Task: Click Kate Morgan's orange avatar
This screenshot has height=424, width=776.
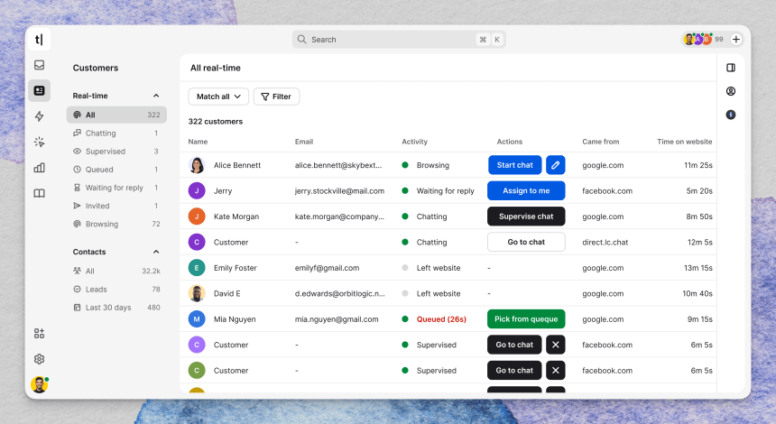Action: coord(197,217)
